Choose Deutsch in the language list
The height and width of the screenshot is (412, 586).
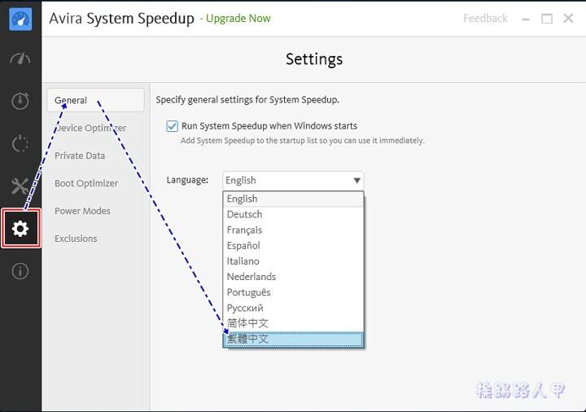(293, 215)
